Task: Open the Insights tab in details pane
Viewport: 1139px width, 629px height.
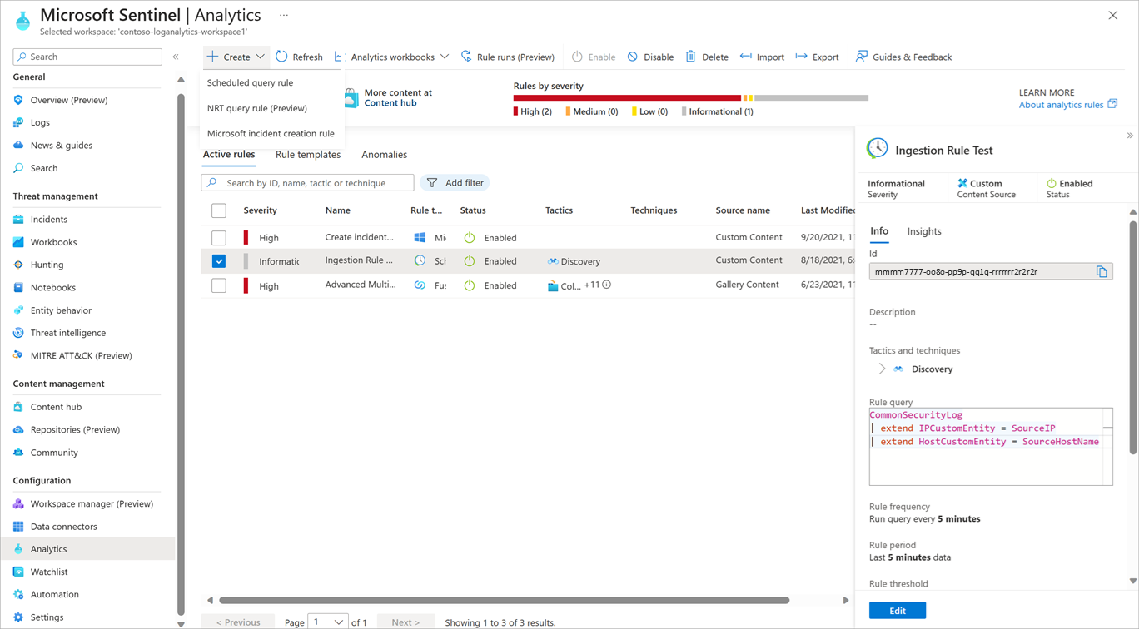Action: pos(924,231)
